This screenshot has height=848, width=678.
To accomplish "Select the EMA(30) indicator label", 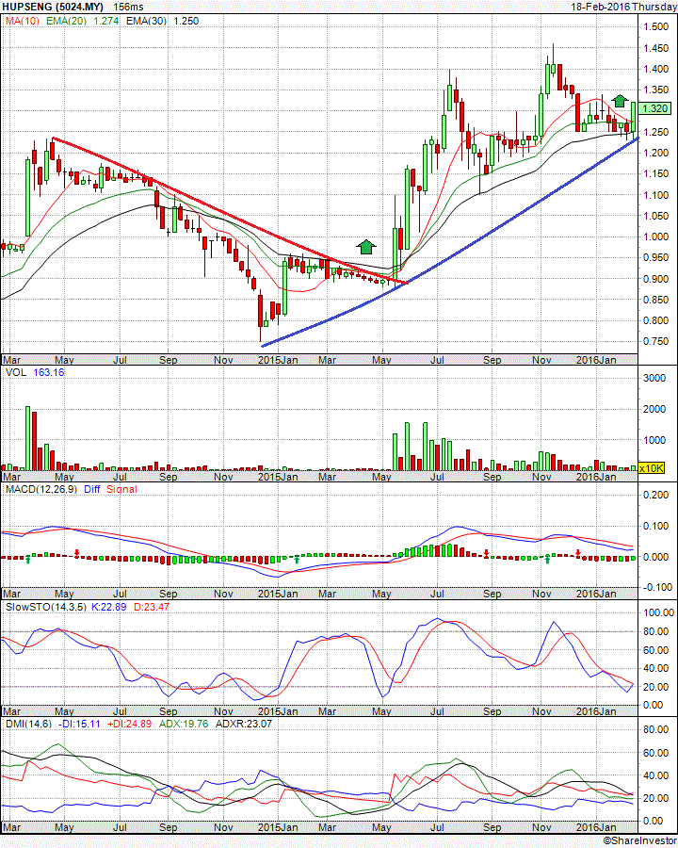I will click(x=146, y=21).
